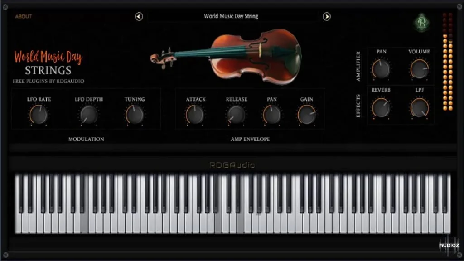This screenshot has height=261, width=464.
Task: Click the next preset arrow
Action: pos(326,17)
